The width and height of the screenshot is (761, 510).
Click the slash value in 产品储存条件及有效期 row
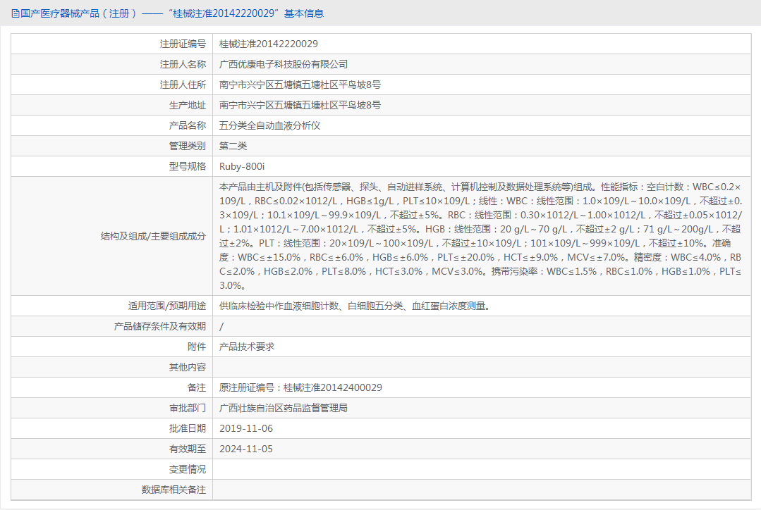tap(221, 326)
